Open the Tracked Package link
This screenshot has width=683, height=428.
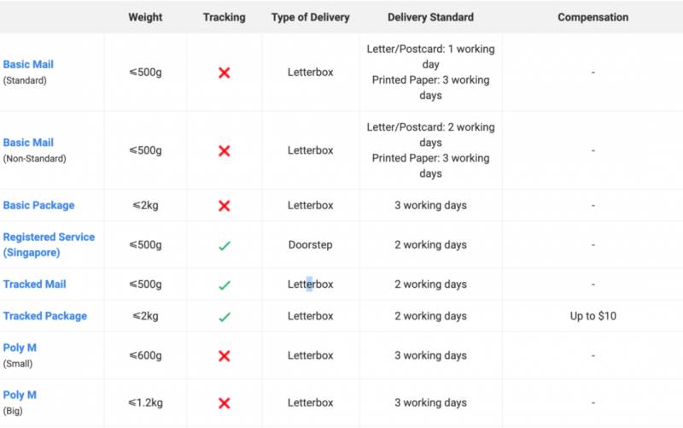pyautogui.click(x=44, y=316)
